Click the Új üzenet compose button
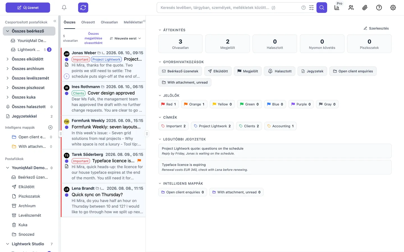Viewport: 404px width, 252px height. 28,8
